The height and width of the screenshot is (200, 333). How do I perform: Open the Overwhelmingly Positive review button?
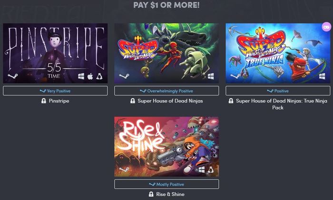coord(166,91)
